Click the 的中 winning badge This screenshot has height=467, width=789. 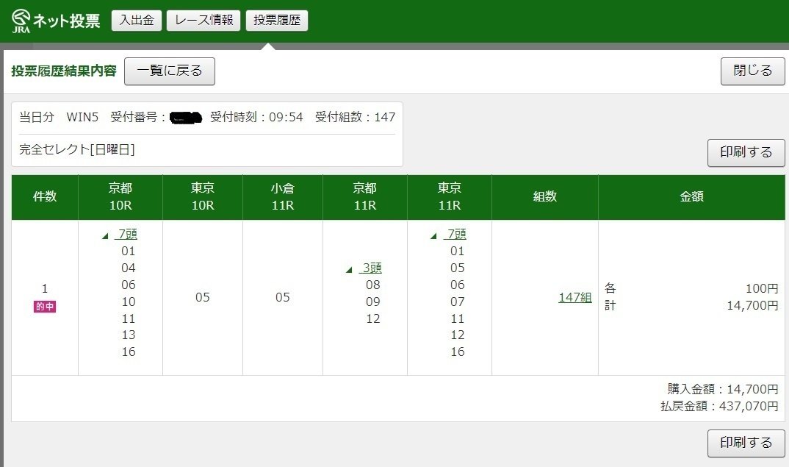tap(43, 304)
